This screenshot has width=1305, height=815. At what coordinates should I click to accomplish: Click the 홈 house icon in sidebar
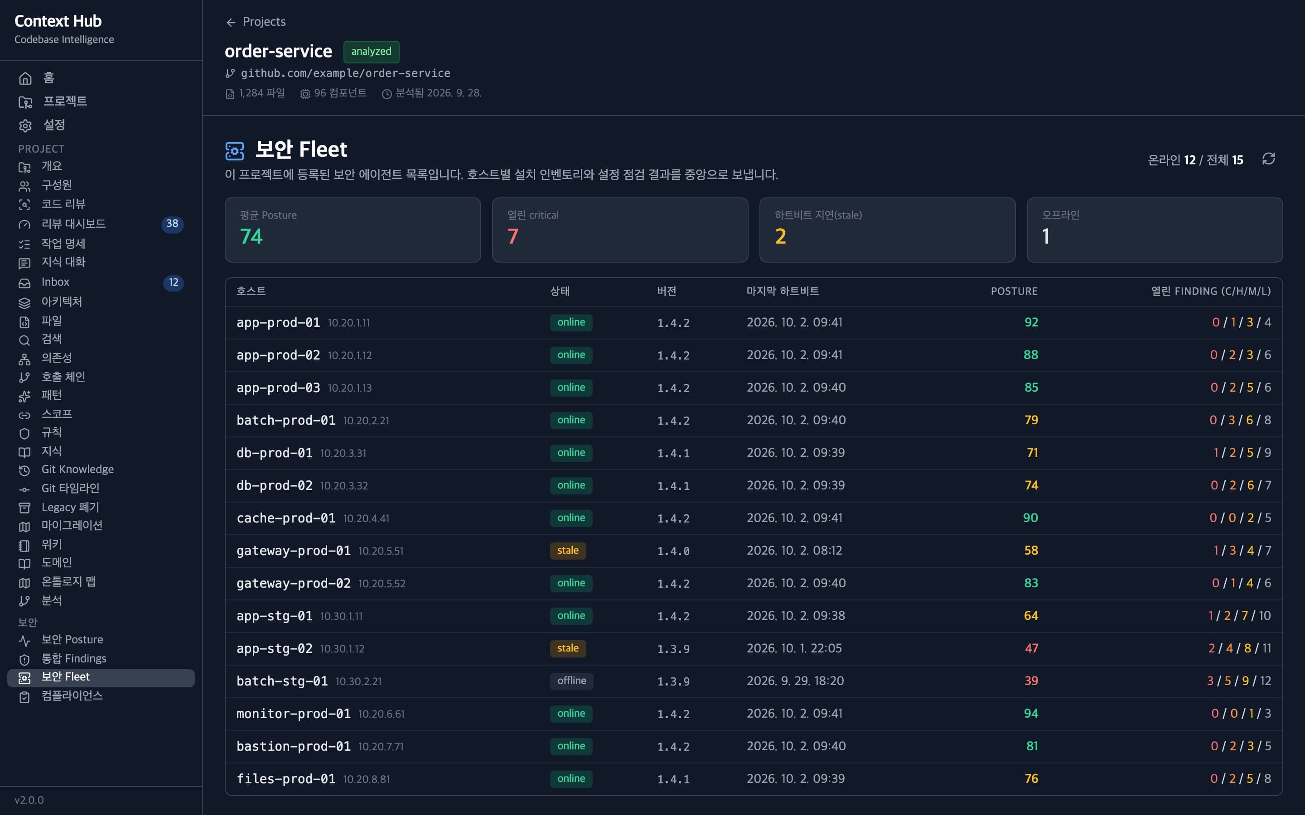25,79
